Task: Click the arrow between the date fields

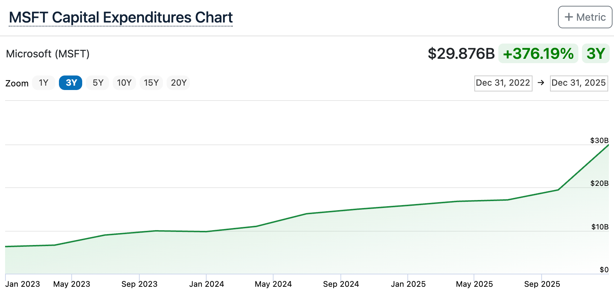Action: click(x=541, y=83)
